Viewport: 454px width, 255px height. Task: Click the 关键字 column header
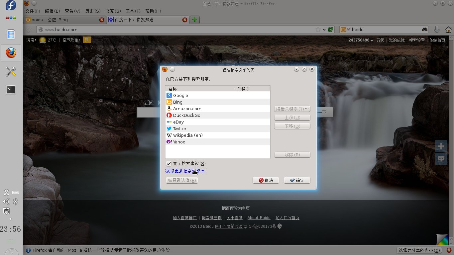coord(252,89)
